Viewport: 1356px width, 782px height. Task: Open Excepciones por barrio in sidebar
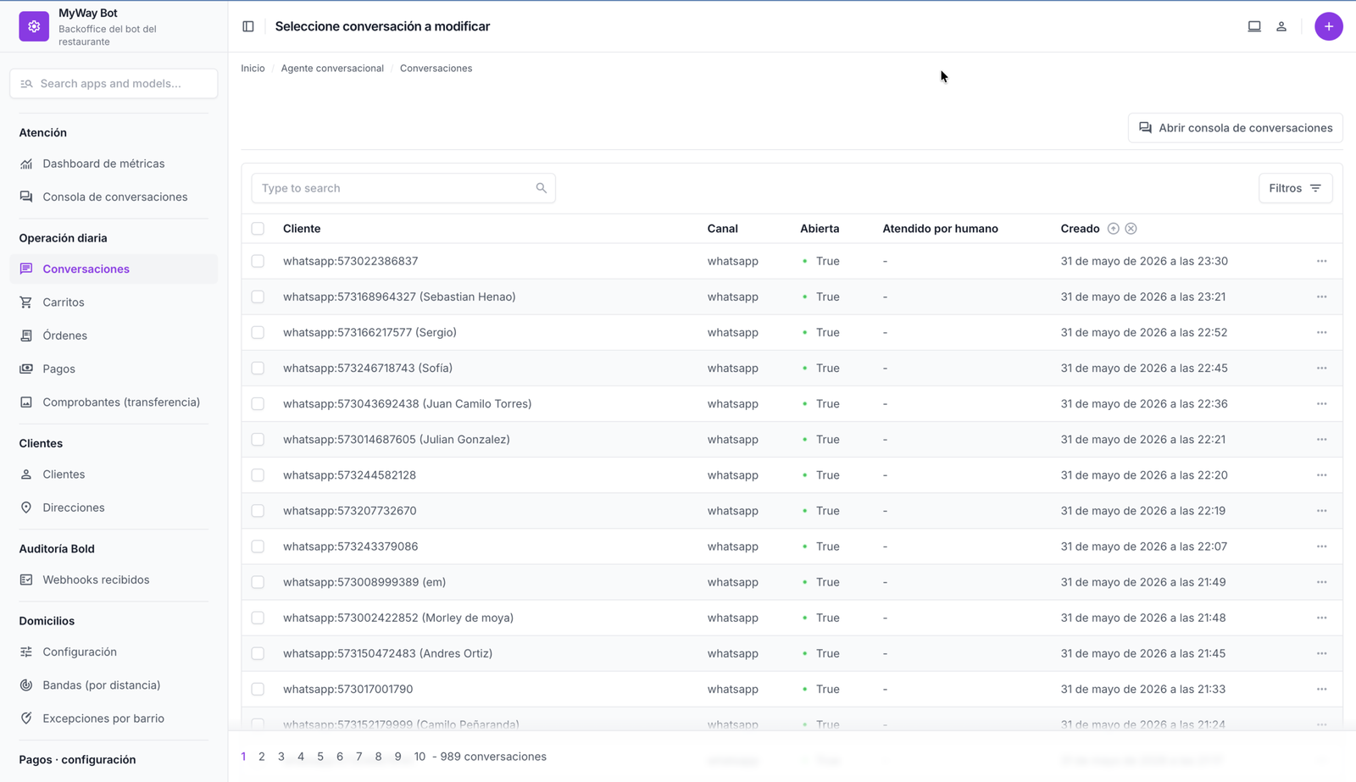point(114,718)
